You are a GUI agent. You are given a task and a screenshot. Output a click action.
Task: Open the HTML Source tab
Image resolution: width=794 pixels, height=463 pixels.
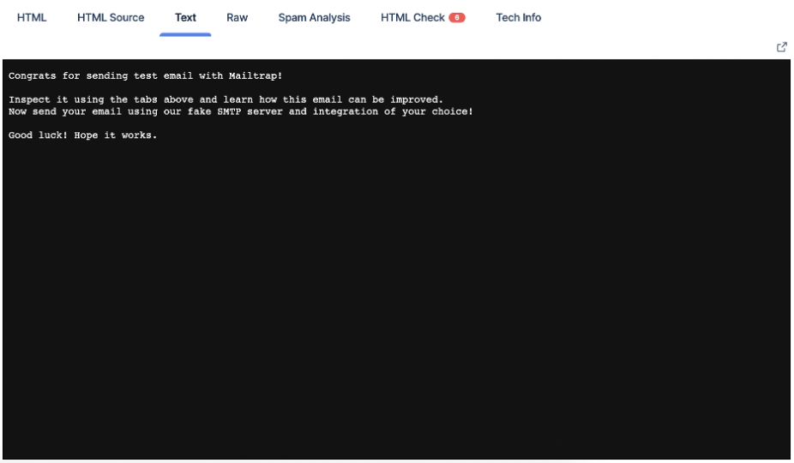111,18
